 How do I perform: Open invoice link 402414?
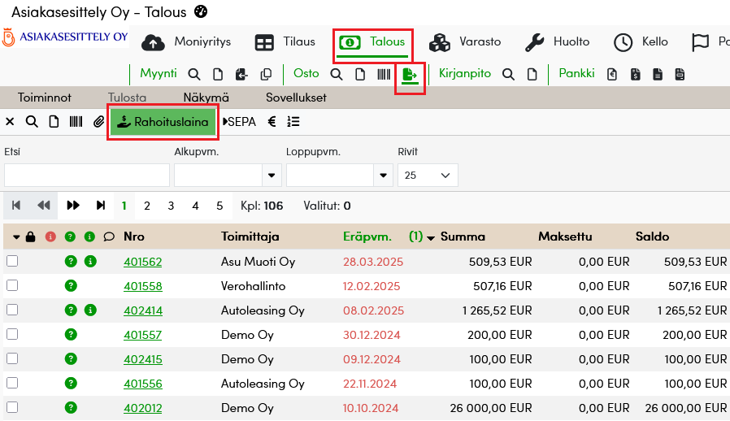(x=142, y=310)
